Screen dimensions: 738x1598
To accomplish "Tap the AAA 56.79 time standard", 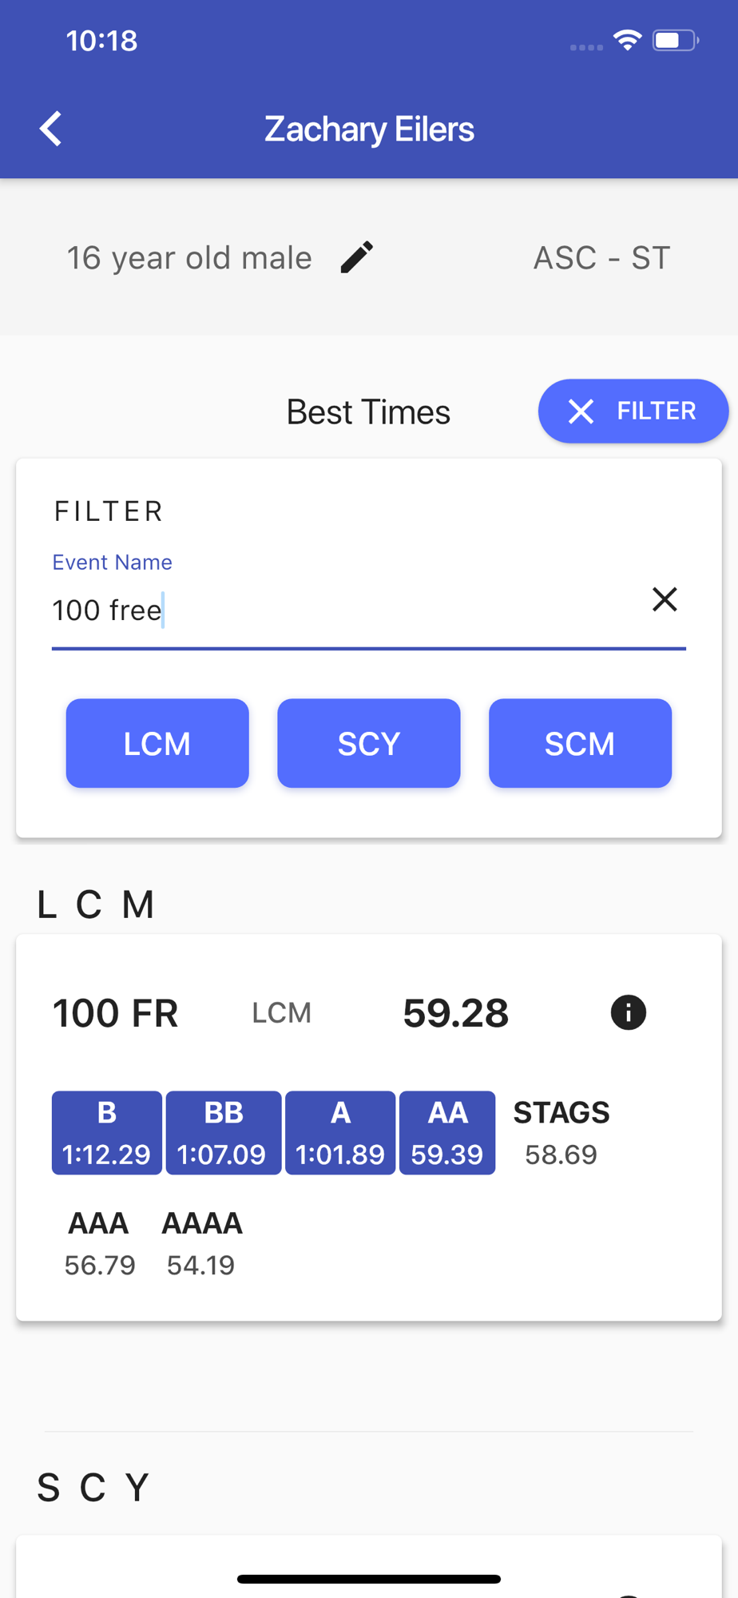I will point(99,1243).
